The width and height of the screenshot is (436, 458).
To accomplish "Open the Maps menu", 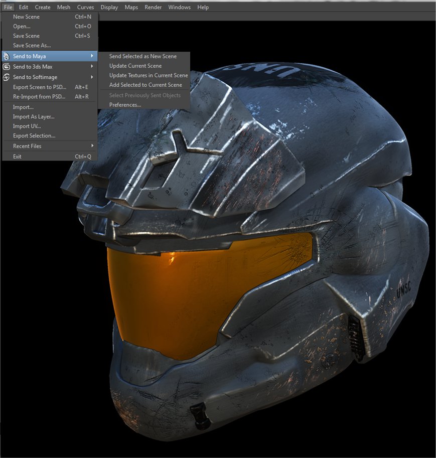I will [x=131, y=8].
